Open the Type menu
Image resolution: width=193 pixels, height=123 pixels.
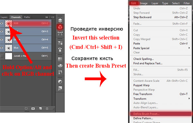point(165,3)
